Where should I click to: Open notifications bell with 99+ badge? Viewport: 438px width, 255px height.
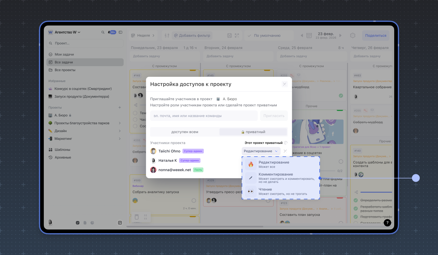pos(112,32)
